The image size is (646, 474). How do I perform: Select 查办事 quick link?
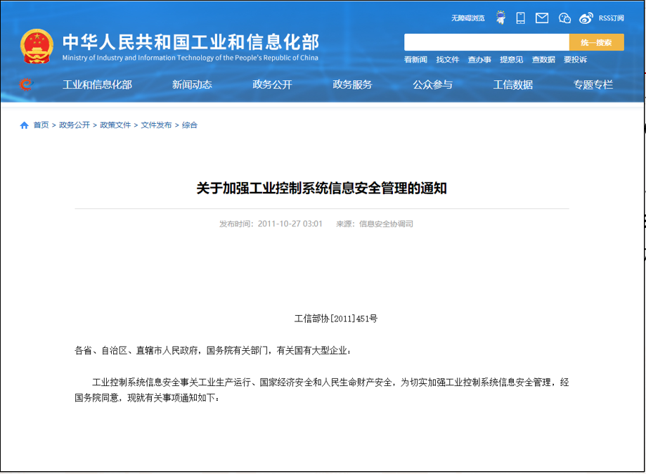pyautogui.click(x=479, y=60)
